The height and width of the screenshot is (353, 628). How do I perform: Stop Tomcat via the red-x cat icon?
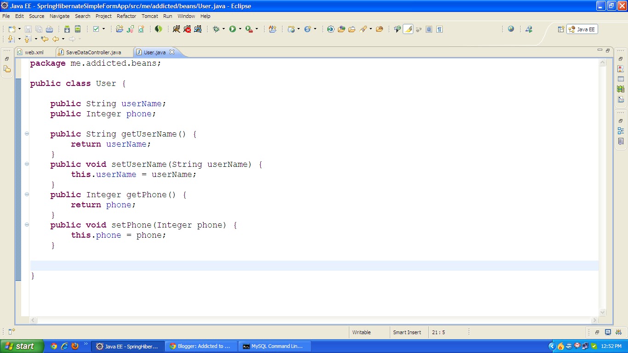[x=188, y=29]
